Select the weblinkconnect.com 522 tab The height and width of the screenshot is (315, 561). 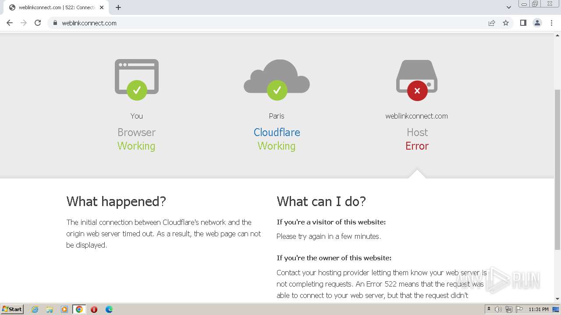(56, 7)
